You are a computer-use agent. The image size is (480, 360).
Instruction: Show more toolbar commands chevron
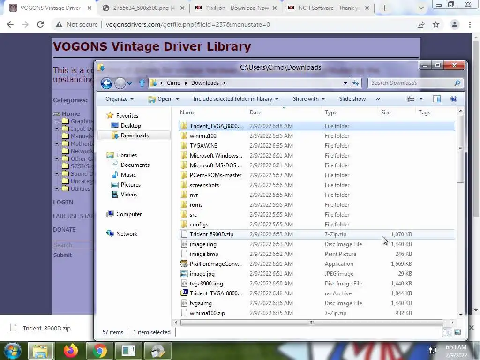378,99
